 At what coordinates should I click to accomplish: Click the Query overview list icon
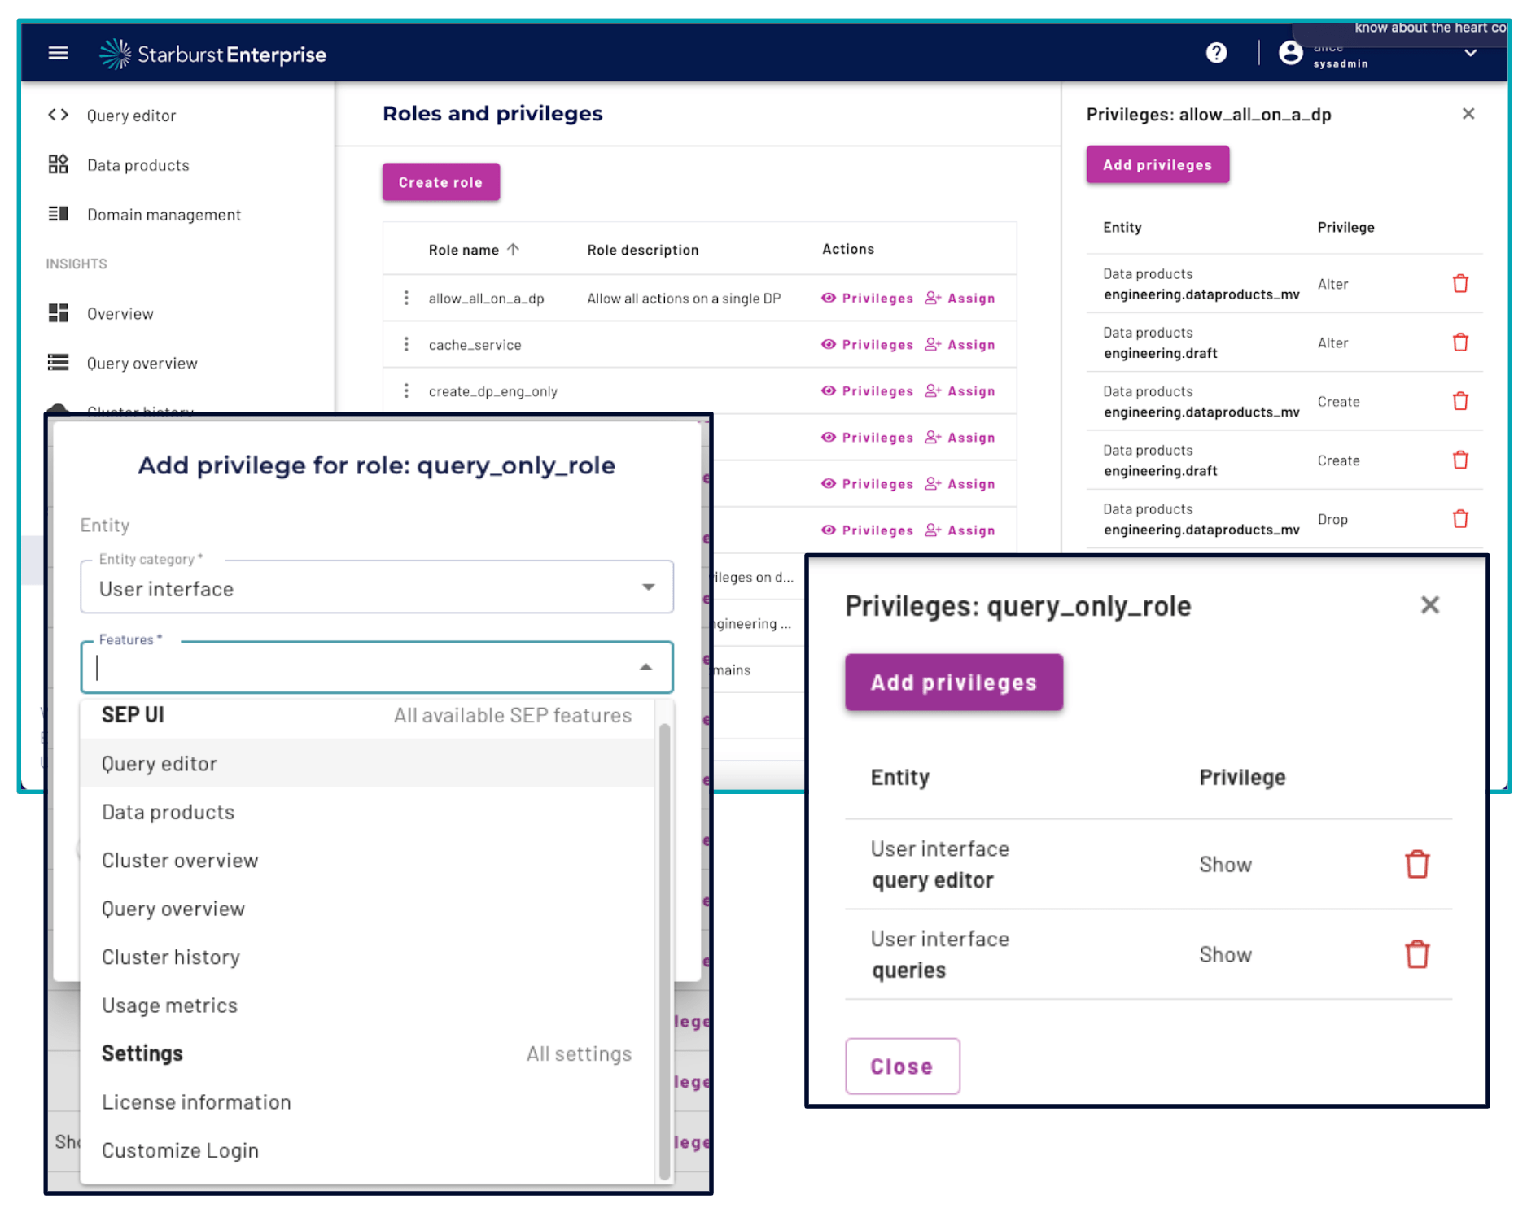pyautogui.click(x=58, y=364)
